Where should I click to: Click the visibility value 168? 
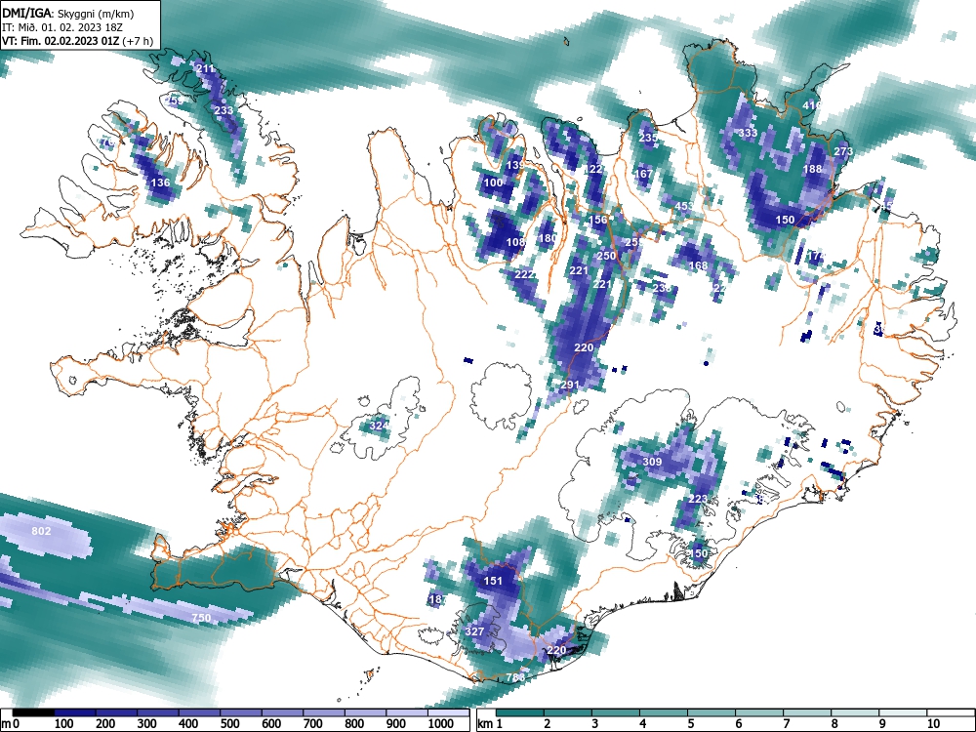point(699,265)
